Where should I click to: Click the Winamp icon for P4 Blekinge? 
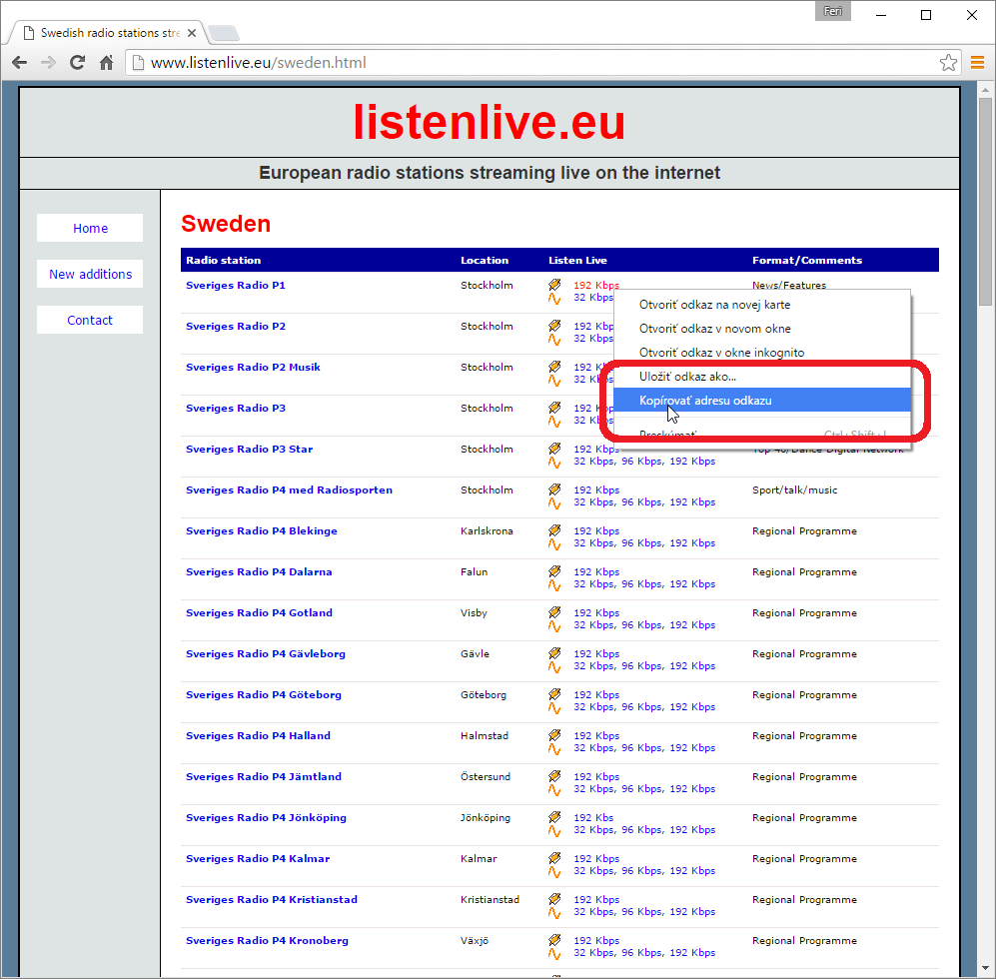554,529
